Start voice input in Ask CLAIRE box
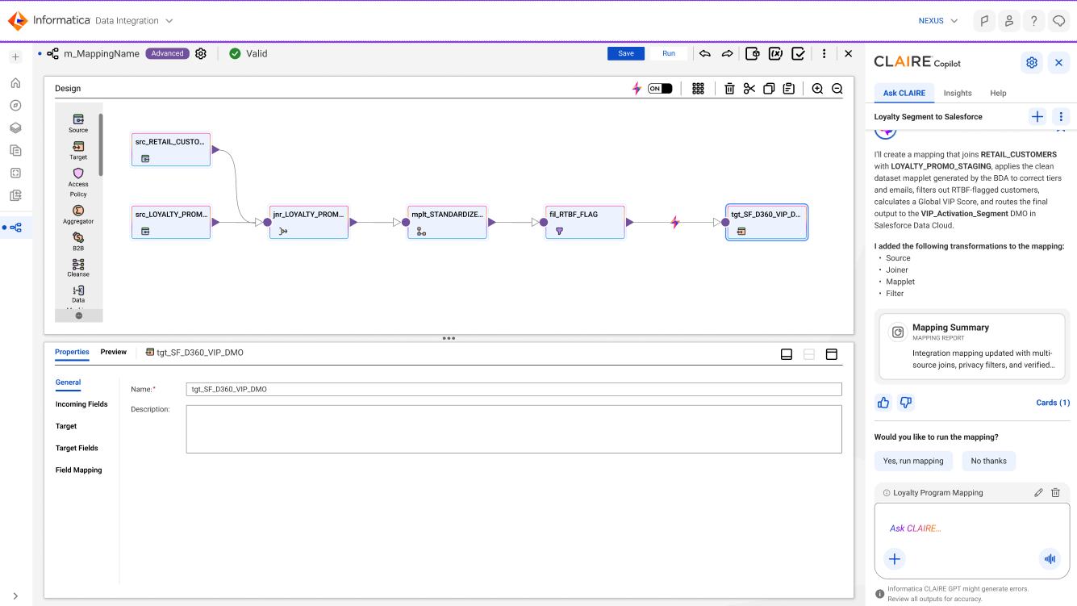The image size is (1077, 606). 1050,558
